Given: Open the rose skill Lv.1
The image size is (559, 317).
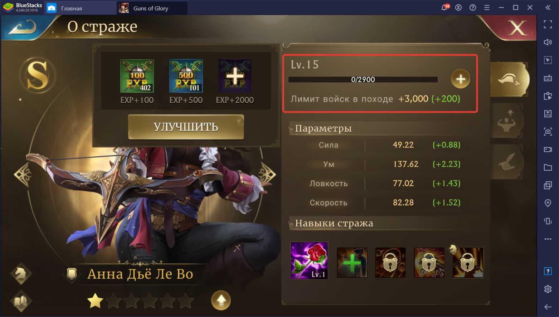Looking at the screenshot, I should [x=309, y=260].
